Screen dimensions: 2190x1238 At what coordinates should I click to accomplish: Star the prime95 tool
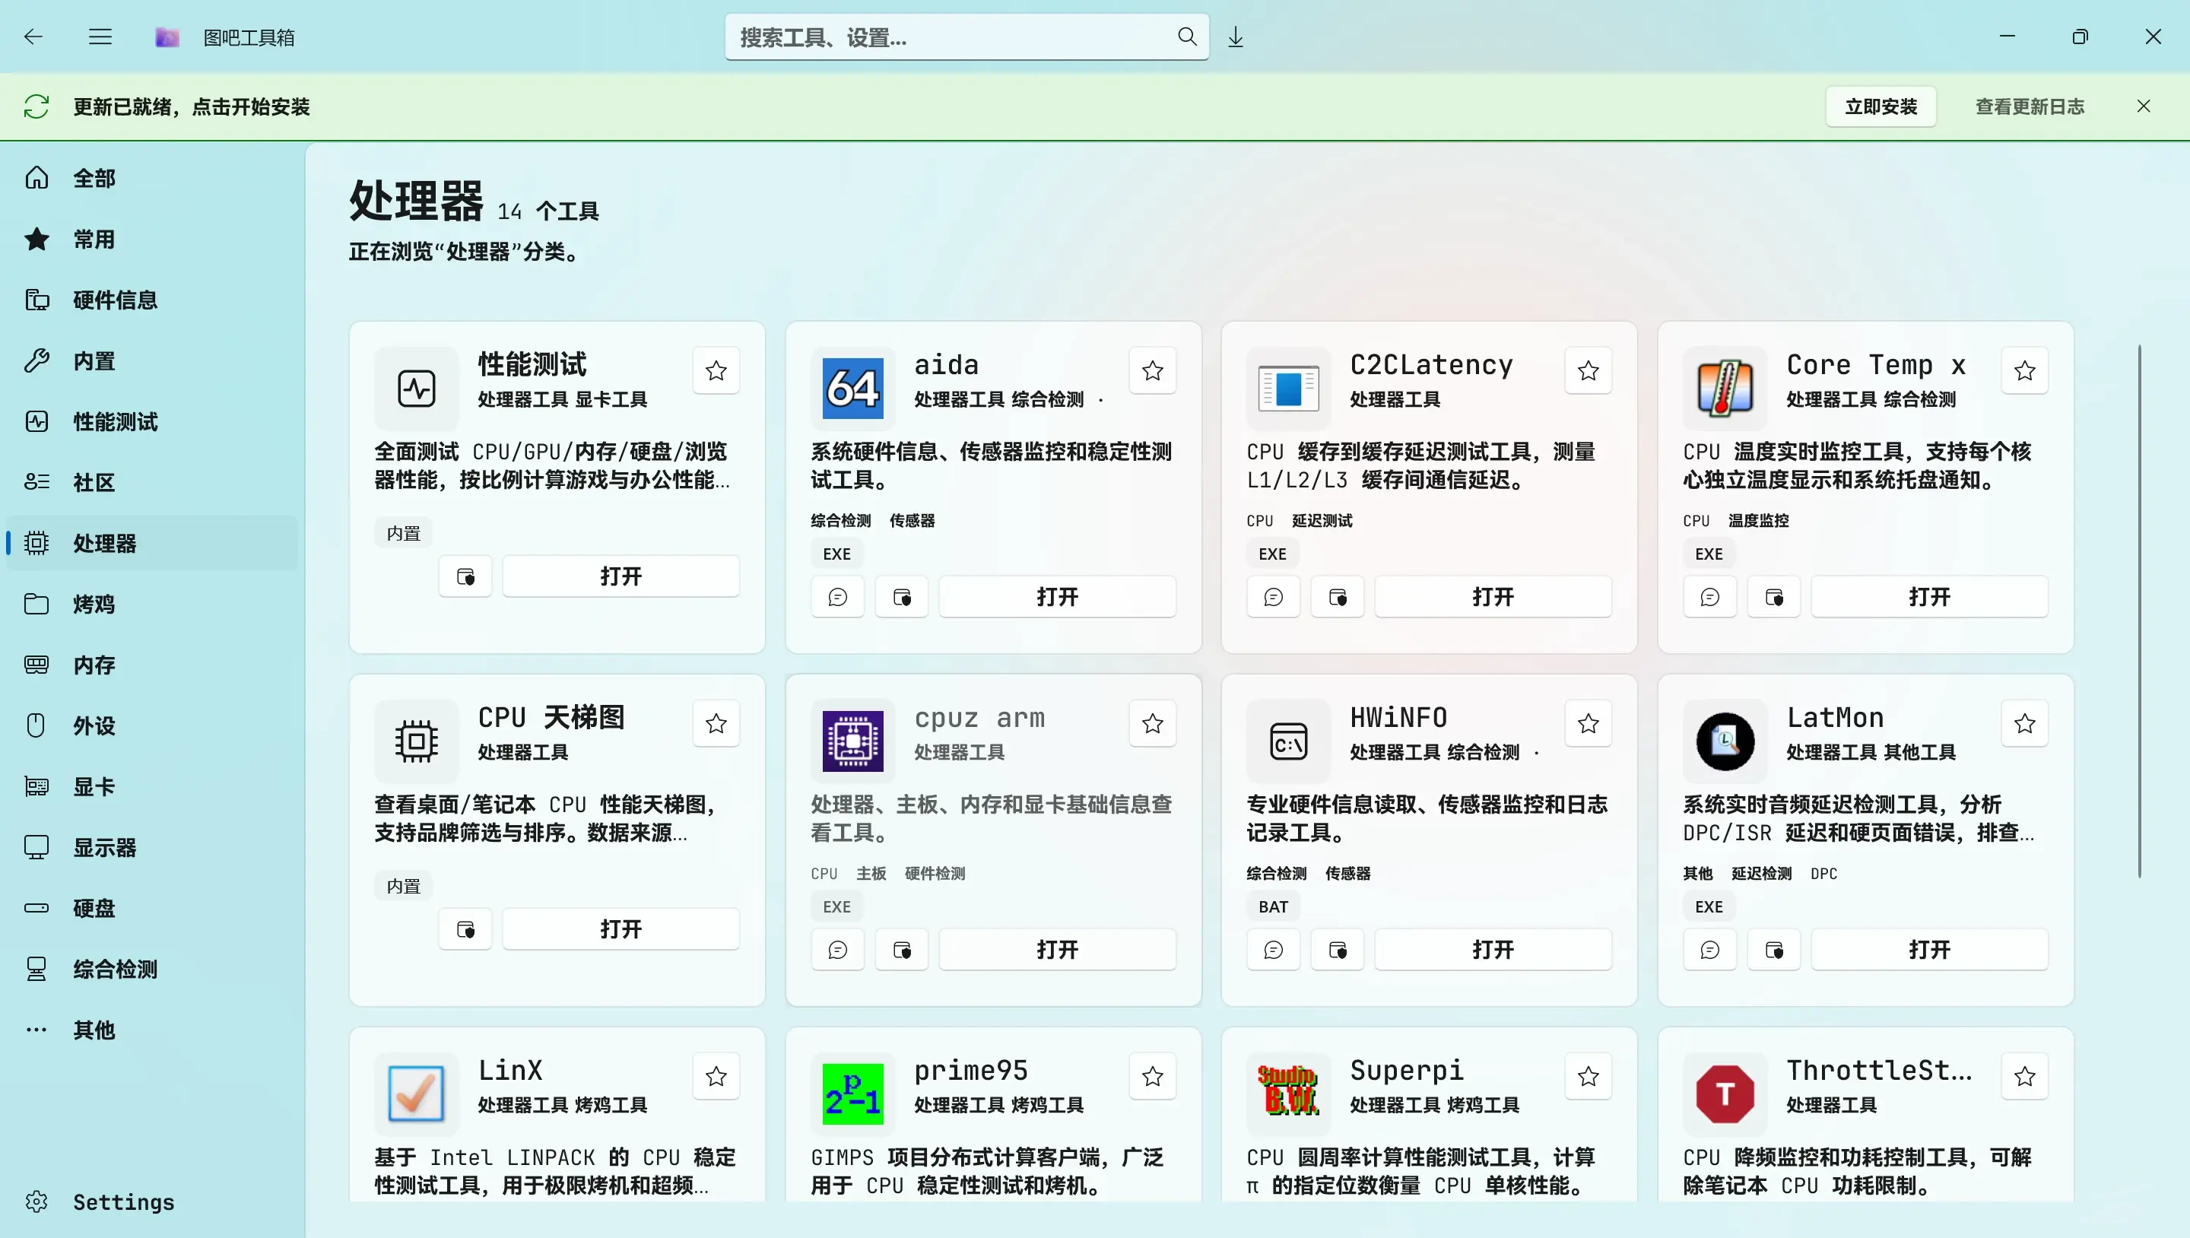(1153, 1077)
